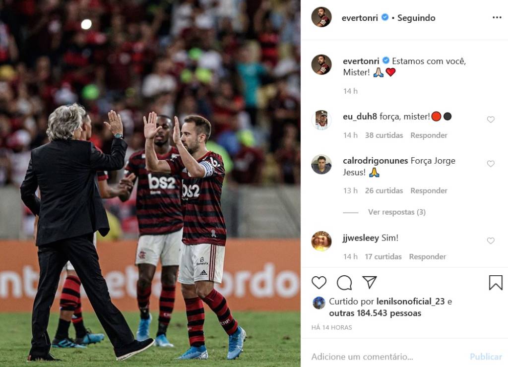View outras 184.543 pessoas likes list
This screenshot has height=367, width=508.
(x=375, y=313)
